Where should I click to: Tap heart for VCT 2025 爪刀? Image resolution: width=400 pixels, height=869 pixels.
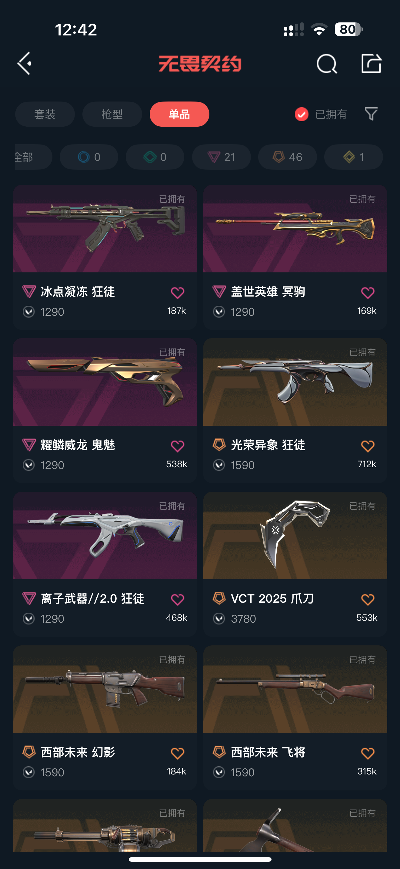pos(368,599)
